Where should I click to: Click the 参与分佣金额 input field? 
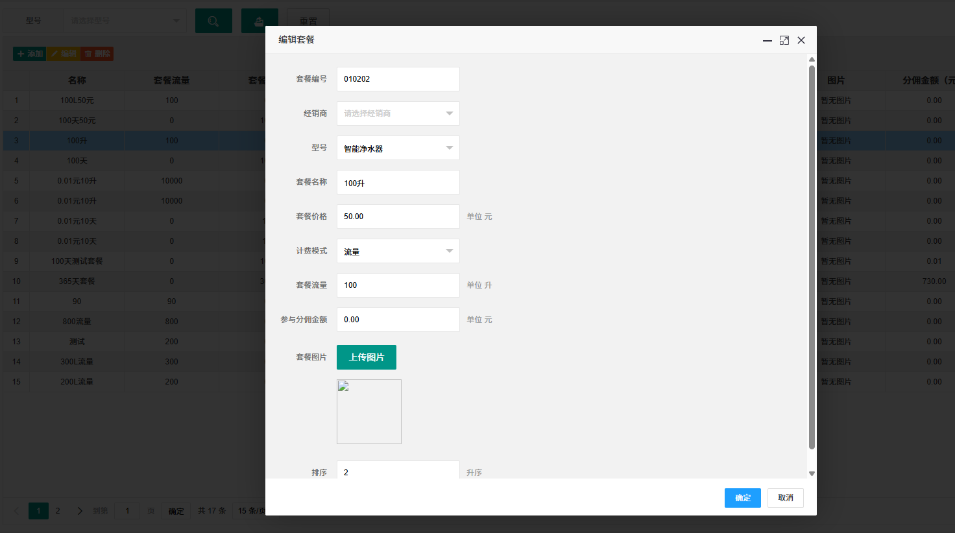coord(398,320)
